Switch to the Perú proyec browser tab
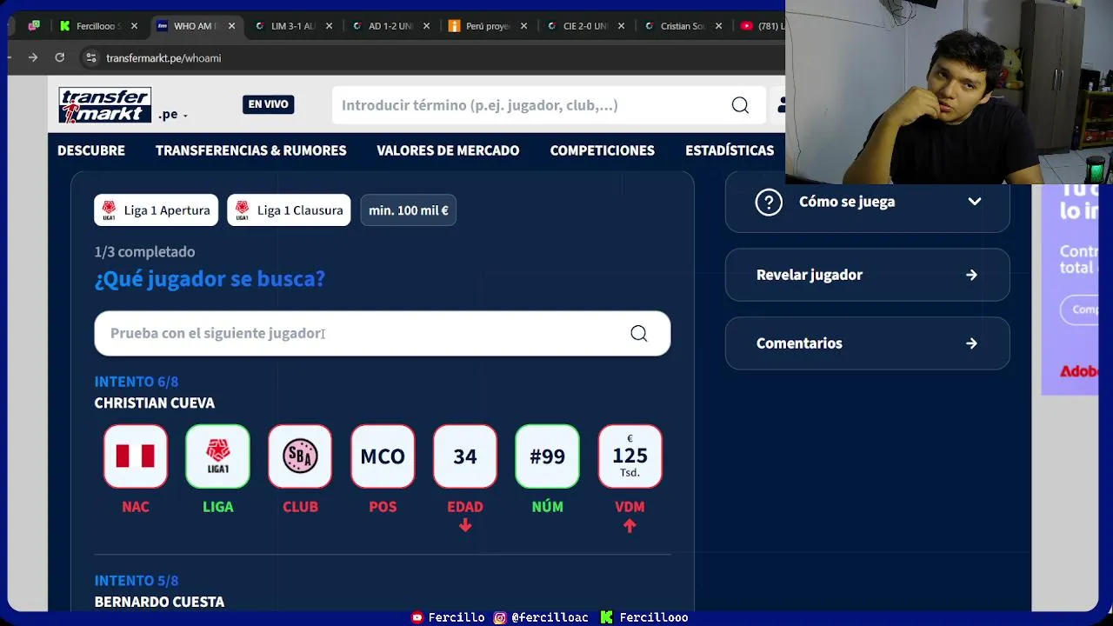This screenshot has width=1113, height=626. [487, 26]
